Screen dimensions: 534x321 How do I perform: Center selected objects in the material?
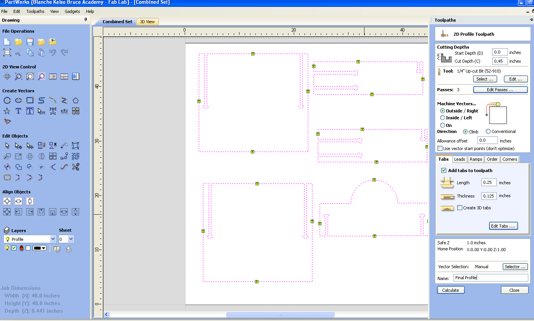[7, 201]
